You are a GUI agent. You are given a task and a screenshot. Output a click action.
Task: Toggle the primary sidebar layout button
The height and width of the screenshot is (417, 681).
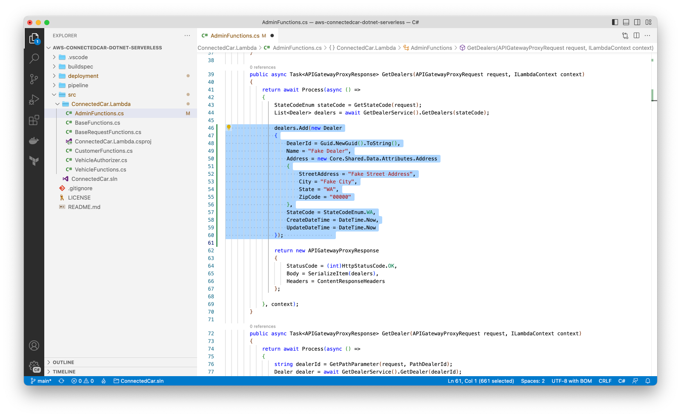pos(615,22)
